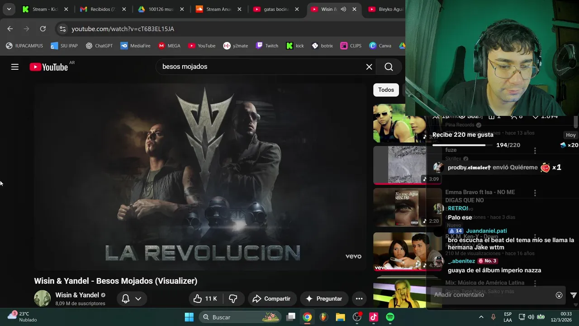Open the tab search dropdown
Screen dimensions: 579x326
(x=9, y=9)
